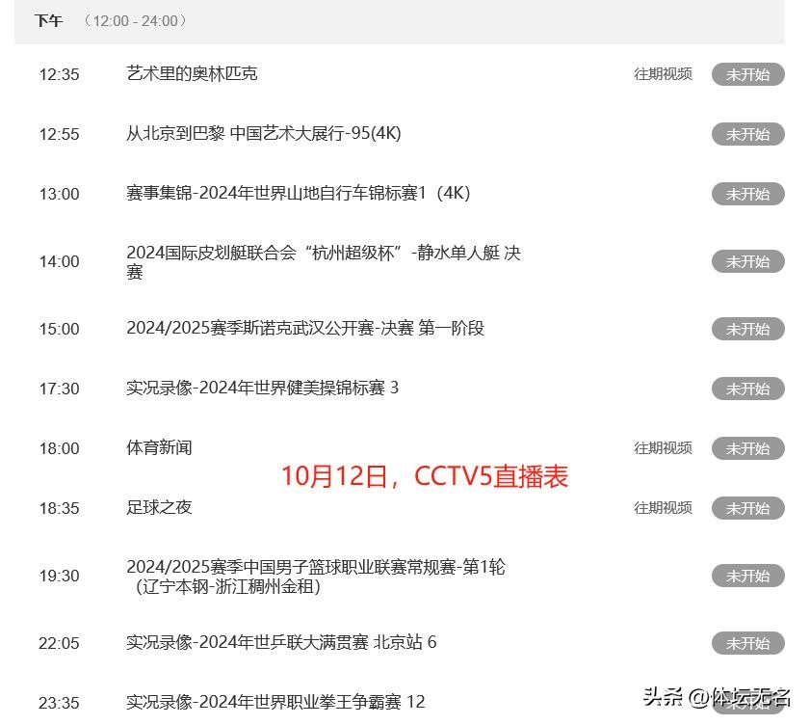Click the 22:05 time entry
Screen dimensions: 810x725
(x=60, y=643)
